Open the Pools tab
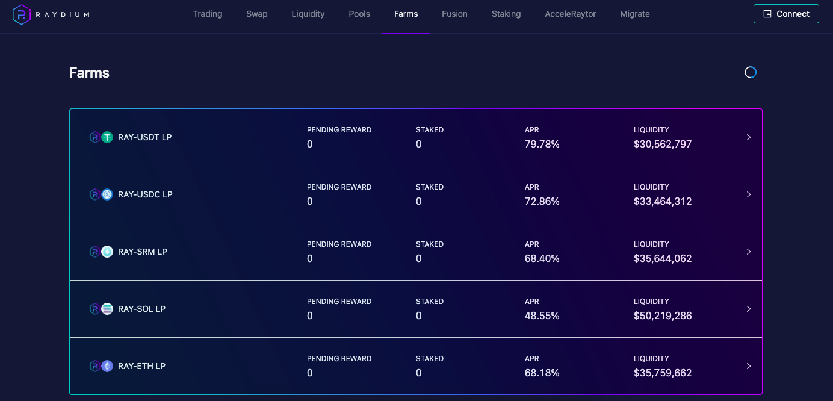The width and height of the screenshot is (833, 401). 359,14
